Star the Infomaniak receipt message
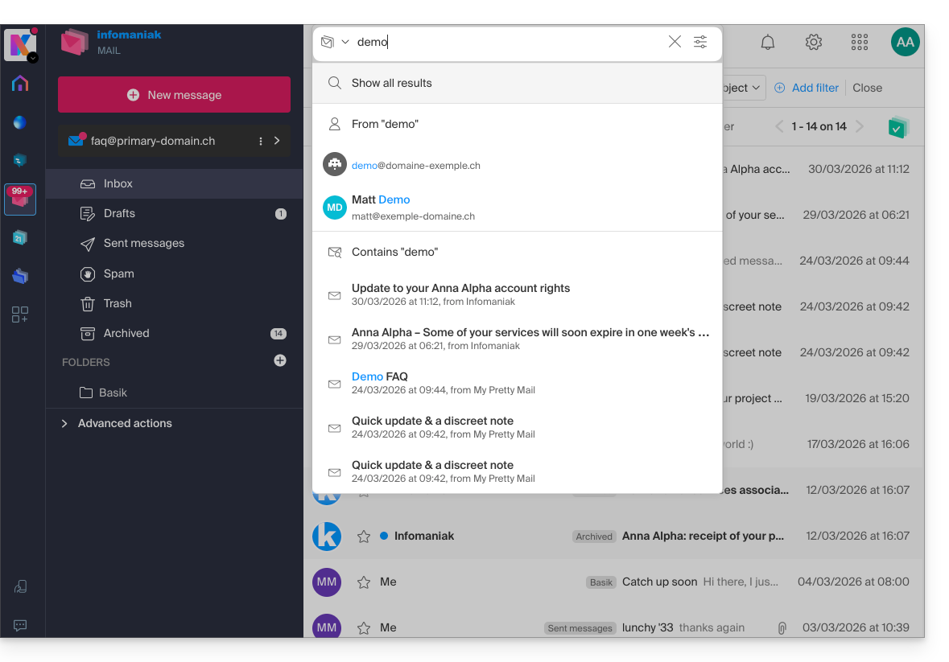This screenshot has height=662, width=949. pos(364,537)
